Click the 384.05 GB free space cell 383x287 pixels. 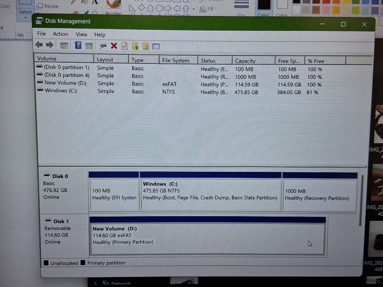click(289, 92)
